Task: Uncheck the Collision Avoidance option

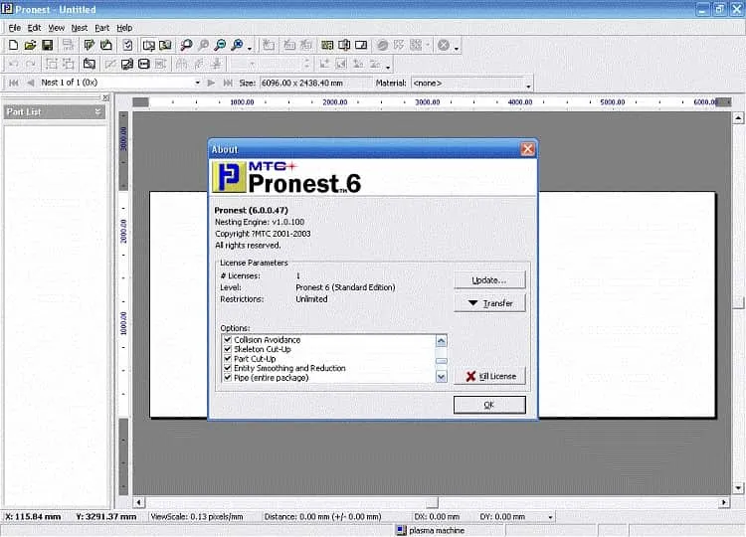Action: (x=228, y=340)
